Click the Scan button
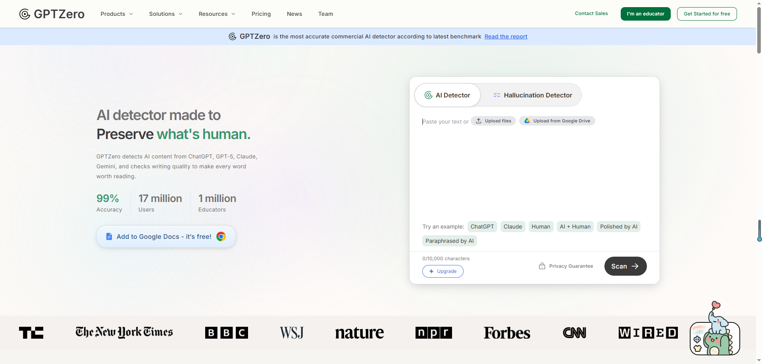 (x=625, y=266)
